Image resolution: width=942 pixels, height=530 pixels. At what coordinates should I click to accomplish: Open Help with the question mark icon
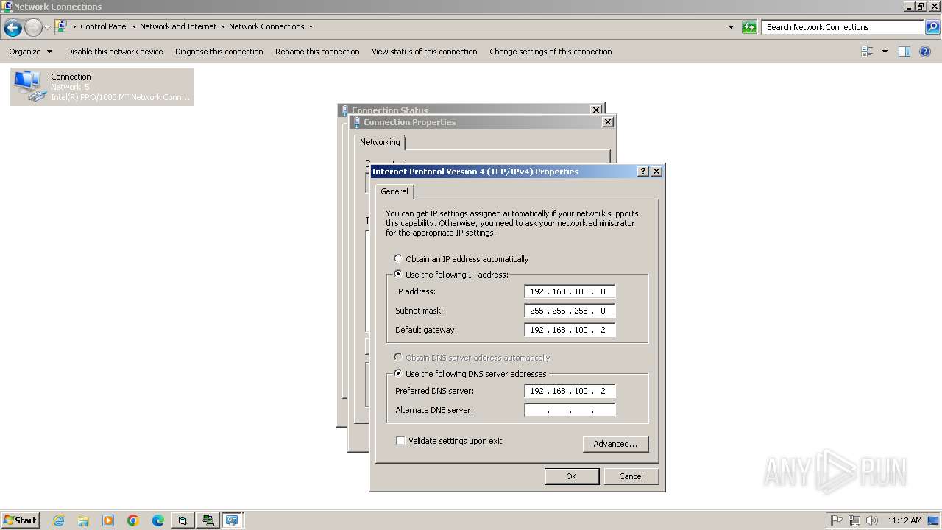tap(925, 52)
